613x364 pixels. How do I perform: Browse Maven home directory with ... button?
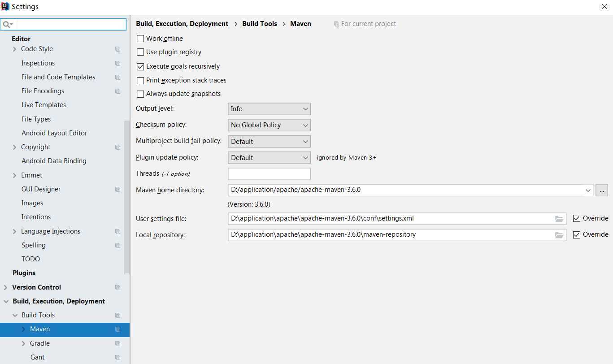click(601, 190)
